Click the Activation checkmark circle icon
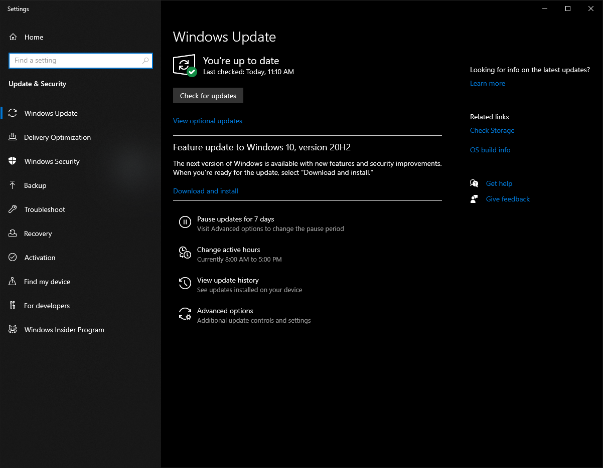Screen dimensions: 603x468 click(x=13, y=258)
